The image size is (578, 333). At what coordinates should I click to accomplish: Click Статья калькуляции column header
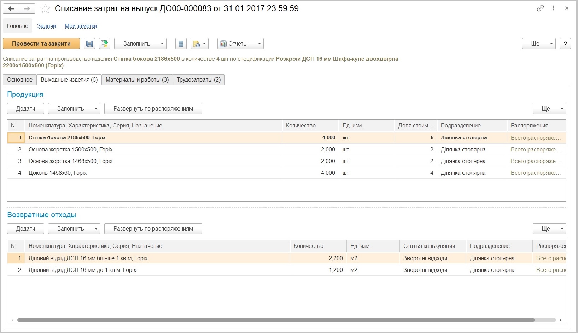pyautogui.click(x=433, y=246)
